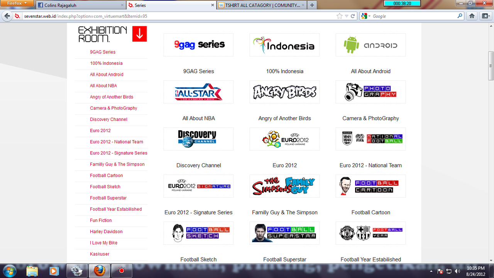Open the NBA All-Star logo thumbnail
494x278 pixels.
coord(198,92)
